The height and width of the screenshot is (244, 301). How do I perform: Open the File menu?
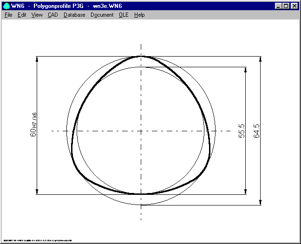pos(8,15)
